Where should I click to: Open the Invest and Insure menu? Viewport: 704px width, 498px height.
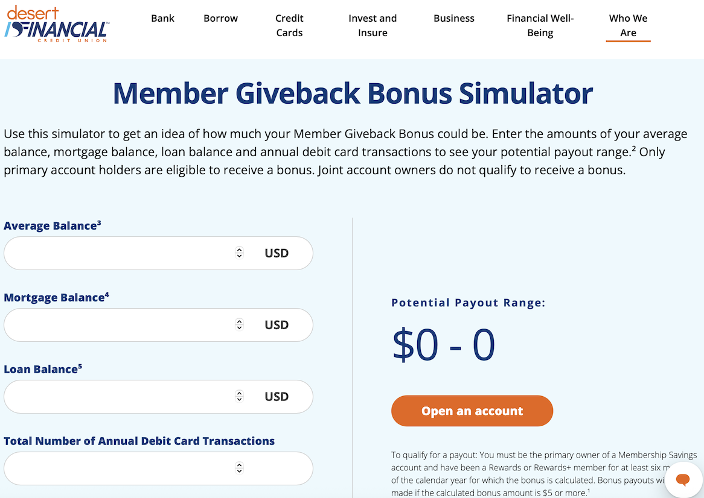(373, 25)
